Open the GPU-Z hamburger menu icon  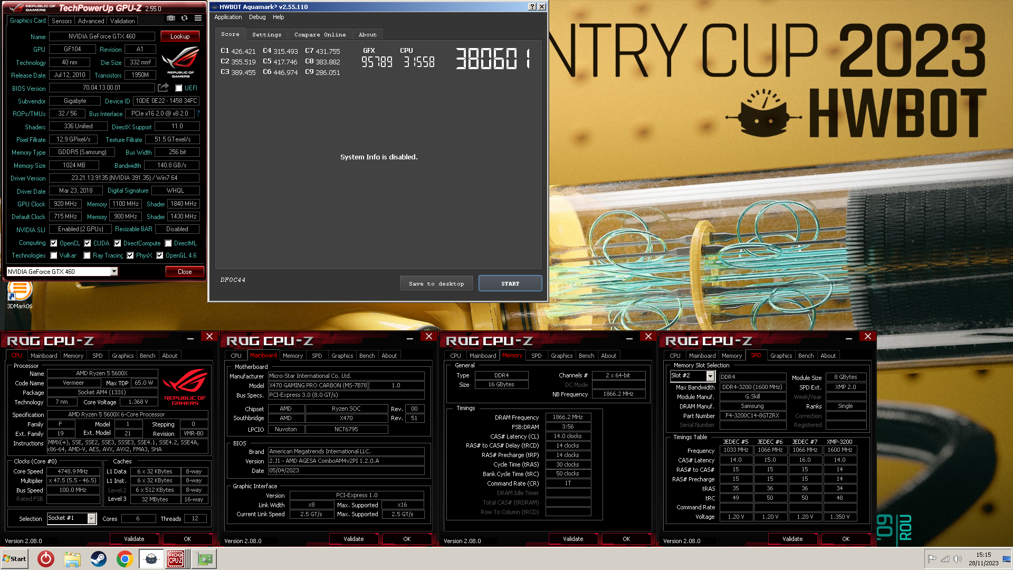tap(198, 18)
